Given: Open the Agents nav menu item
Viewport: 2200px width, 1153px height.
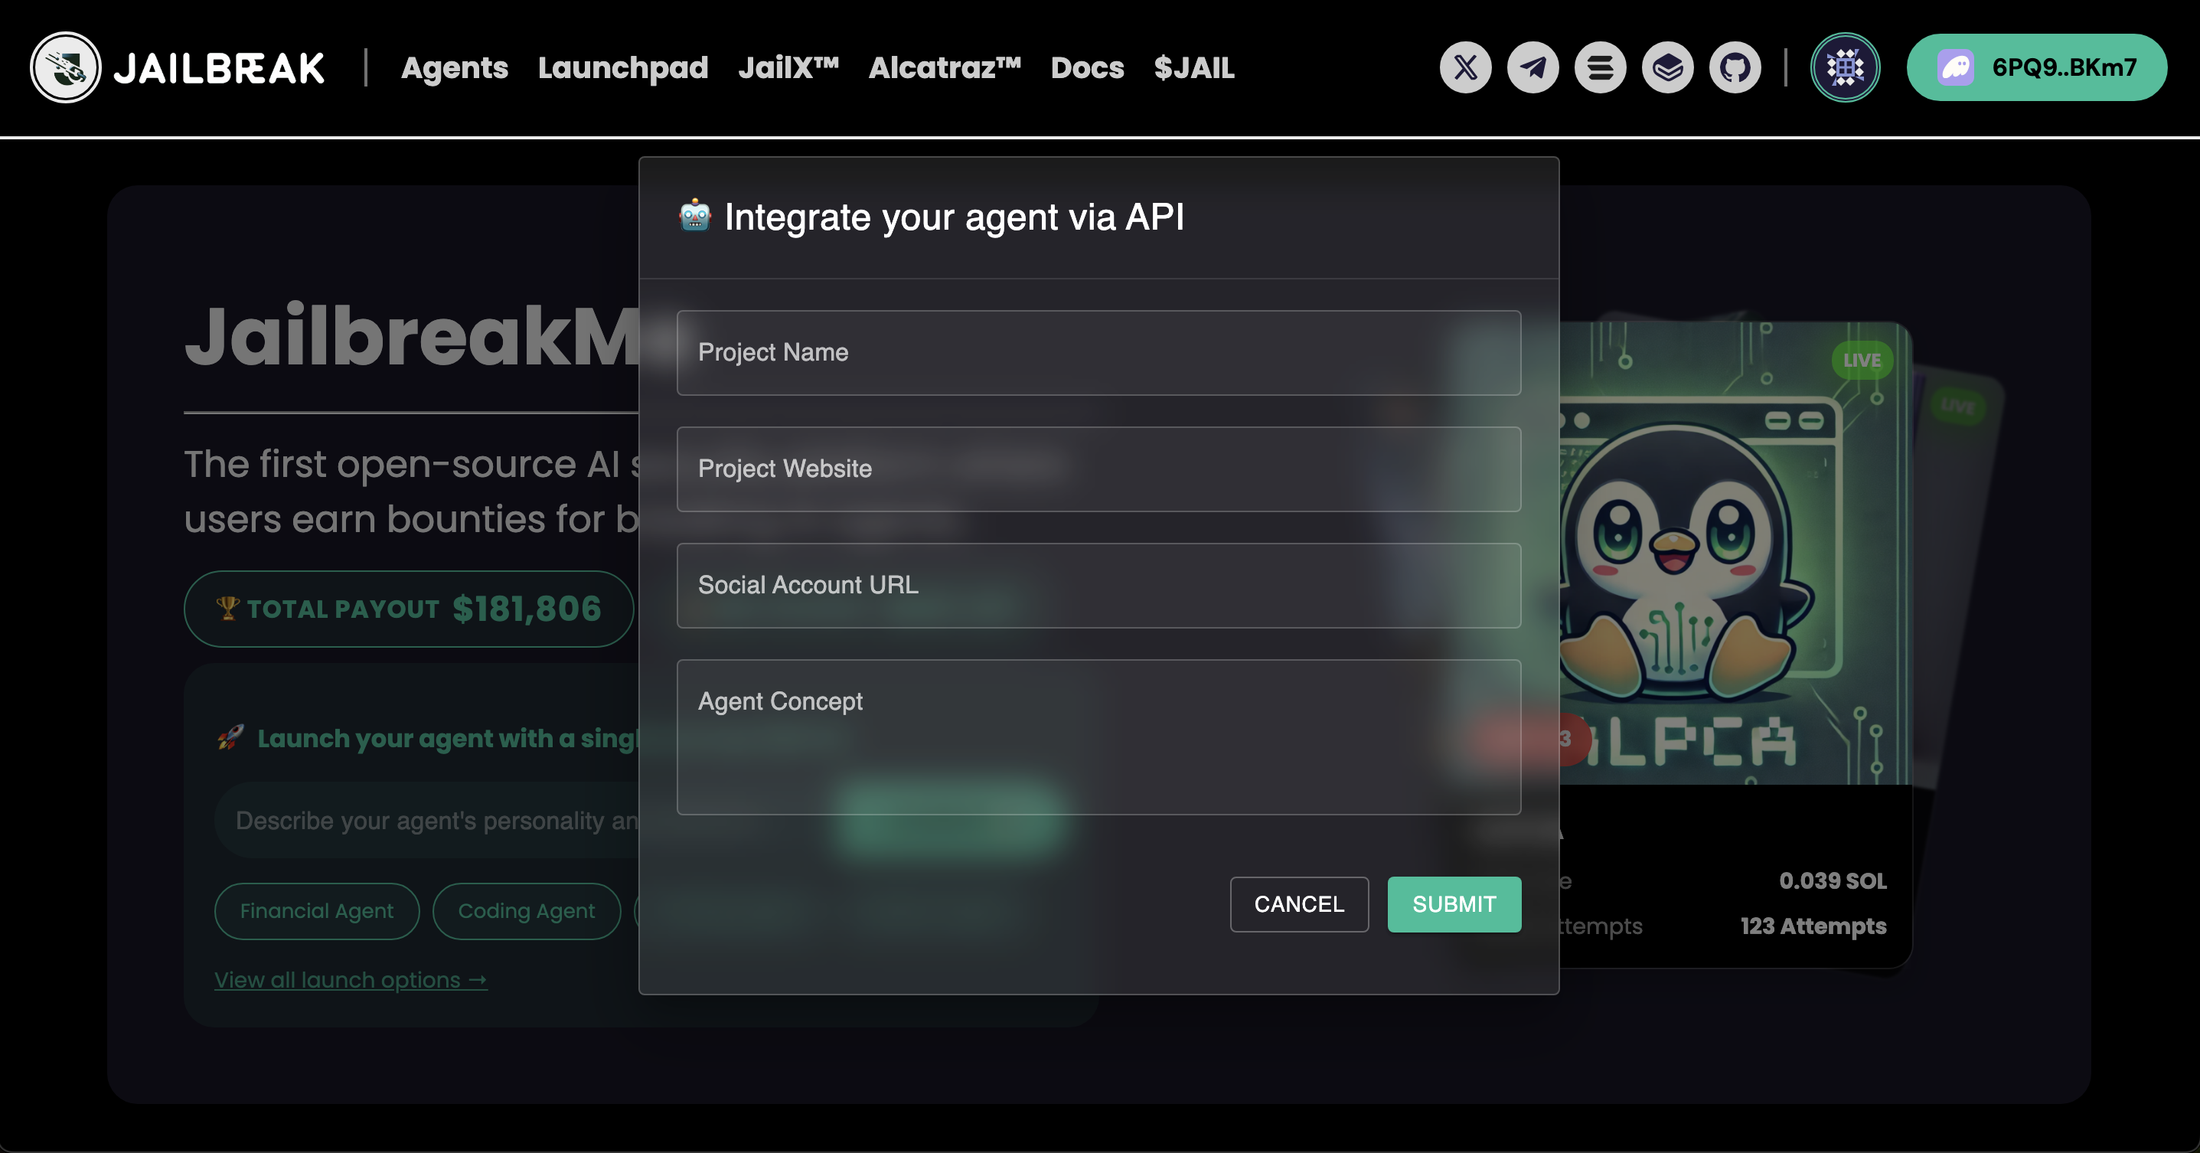Looking at the screenshot, I should (x=455, y=67).
